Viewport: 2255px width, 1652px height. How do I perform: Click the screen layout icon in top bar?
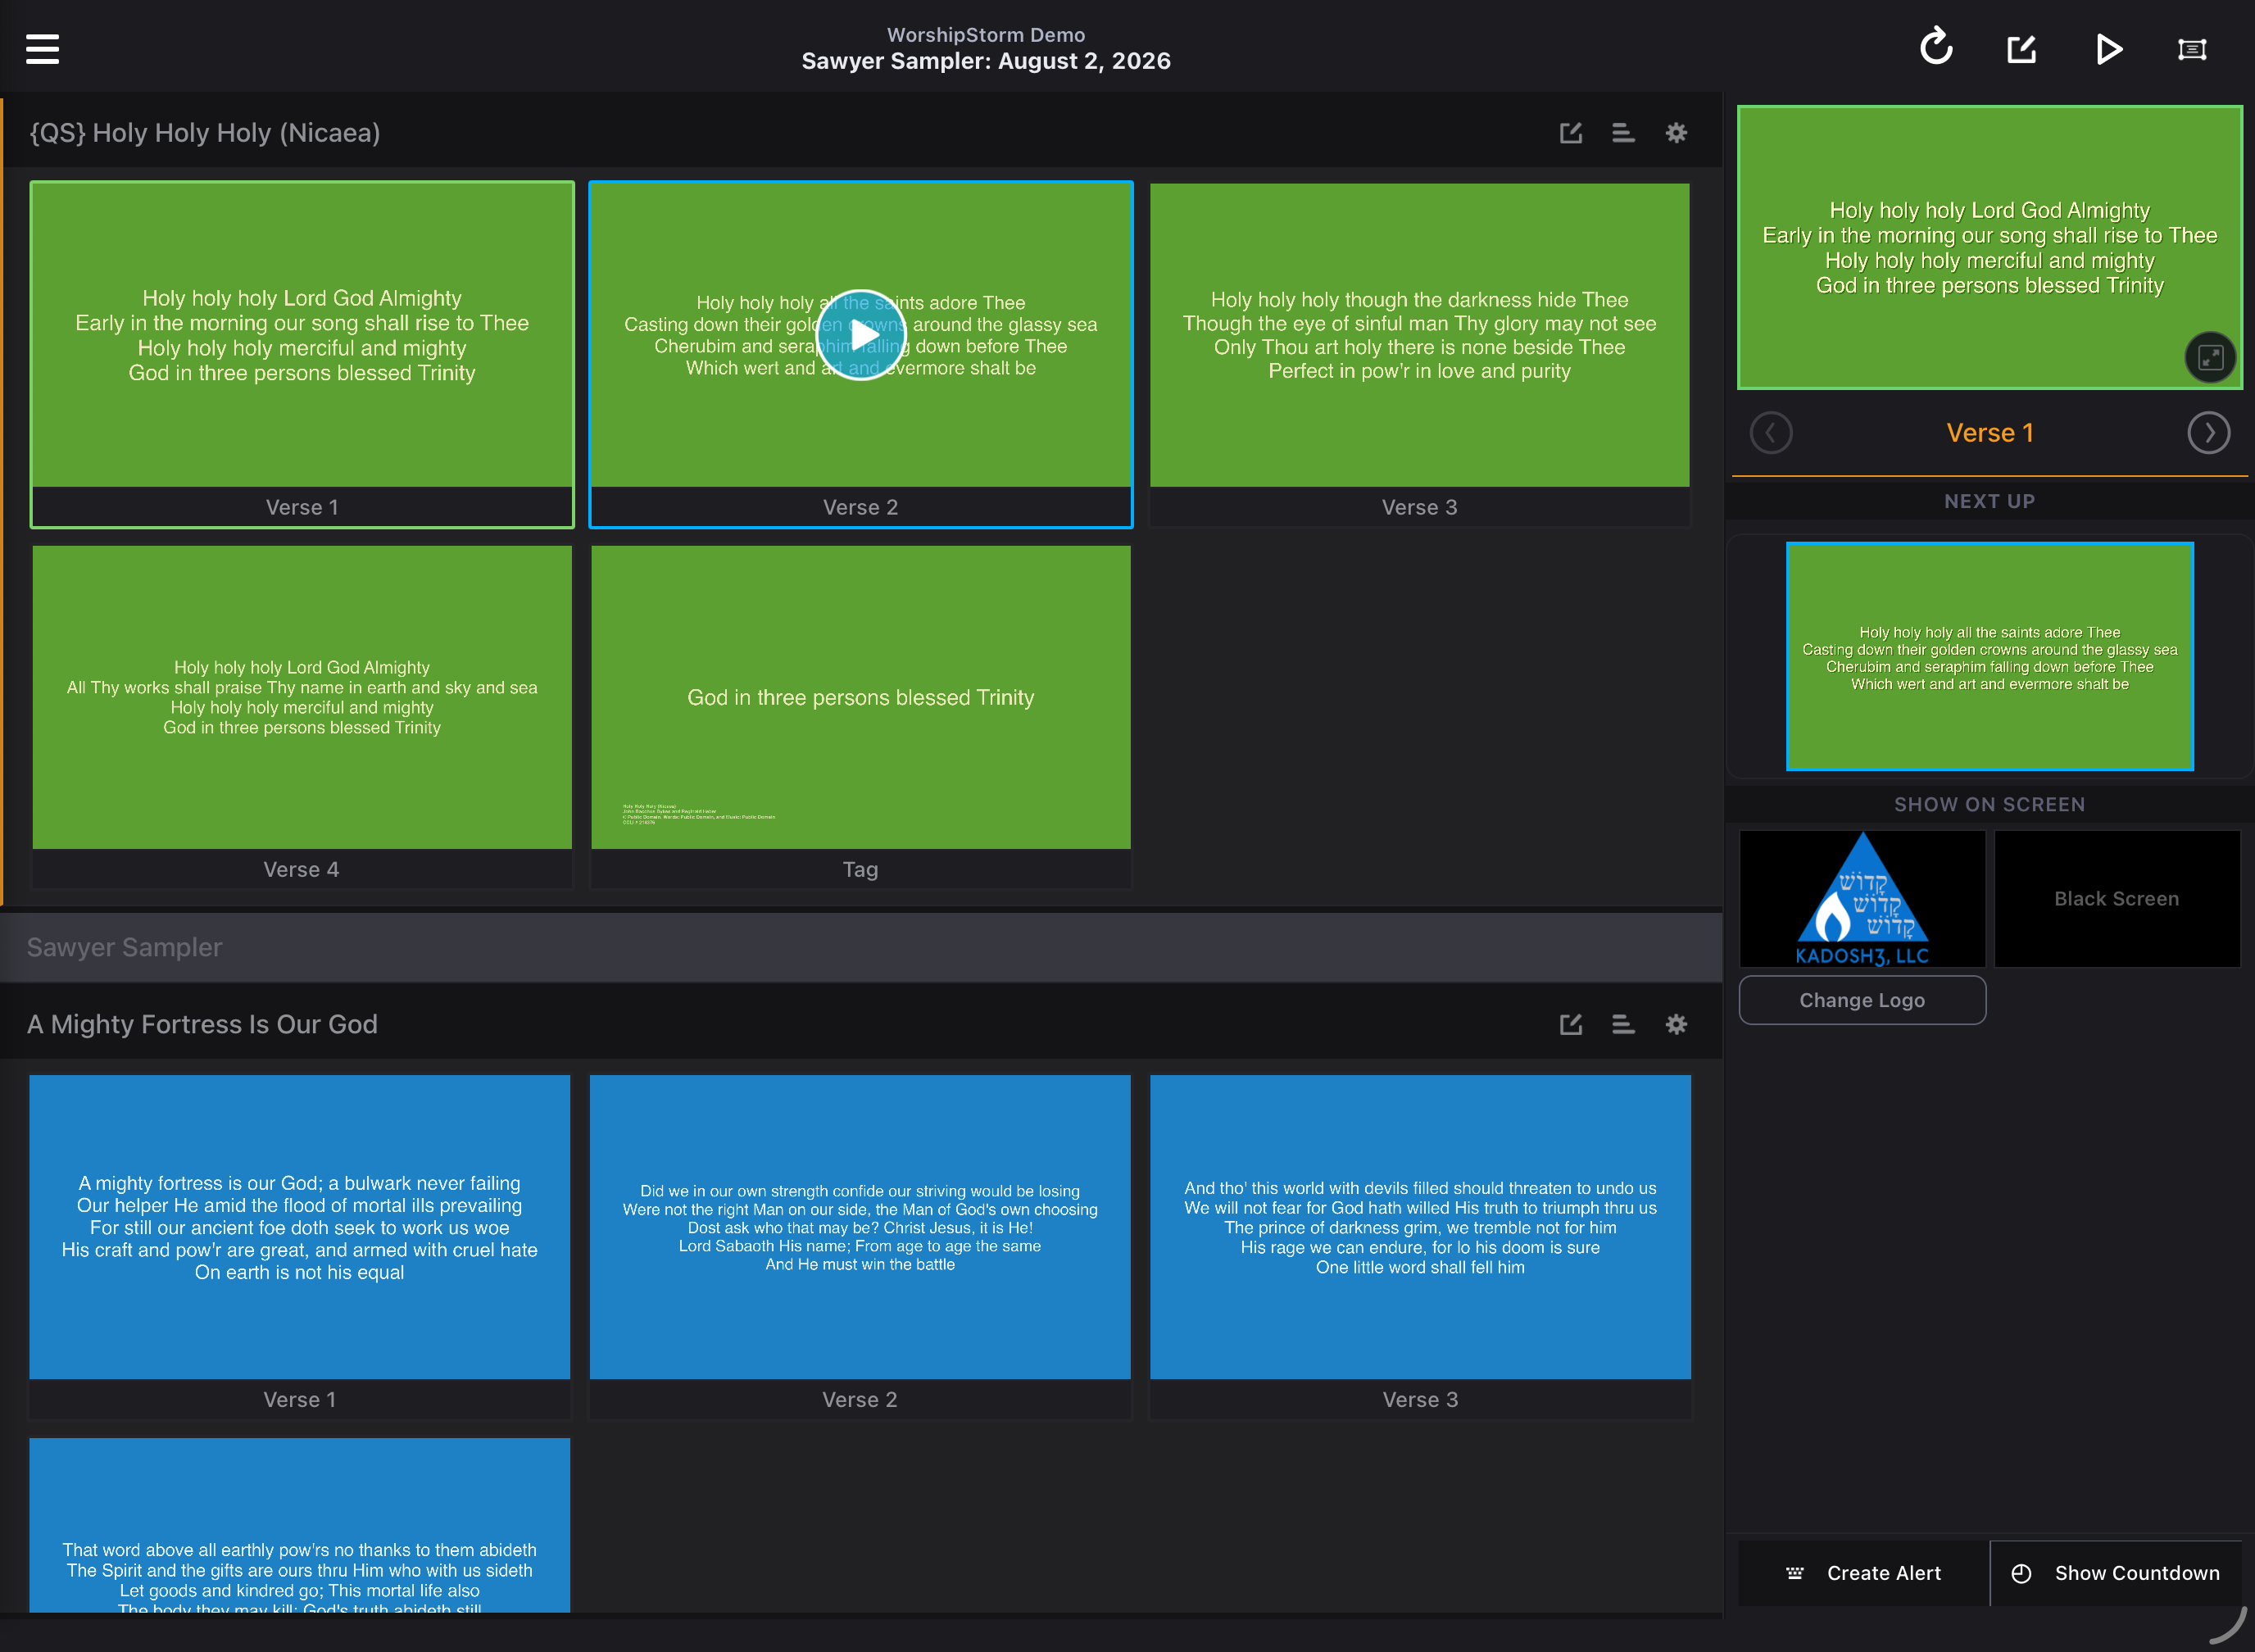pyautogui.click(x=2192, y=49)
